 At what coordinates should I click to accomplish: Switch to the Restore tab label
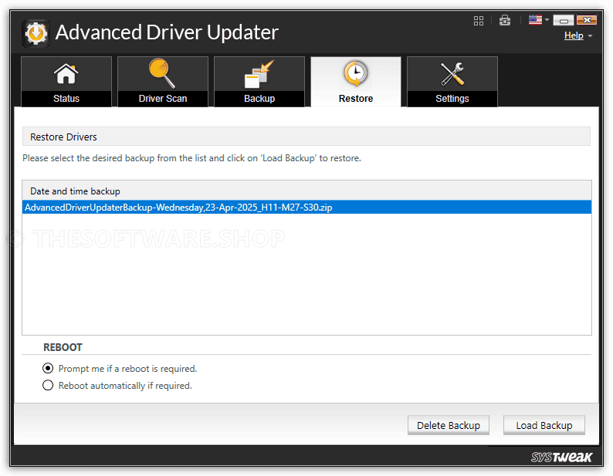click(356, 99)
